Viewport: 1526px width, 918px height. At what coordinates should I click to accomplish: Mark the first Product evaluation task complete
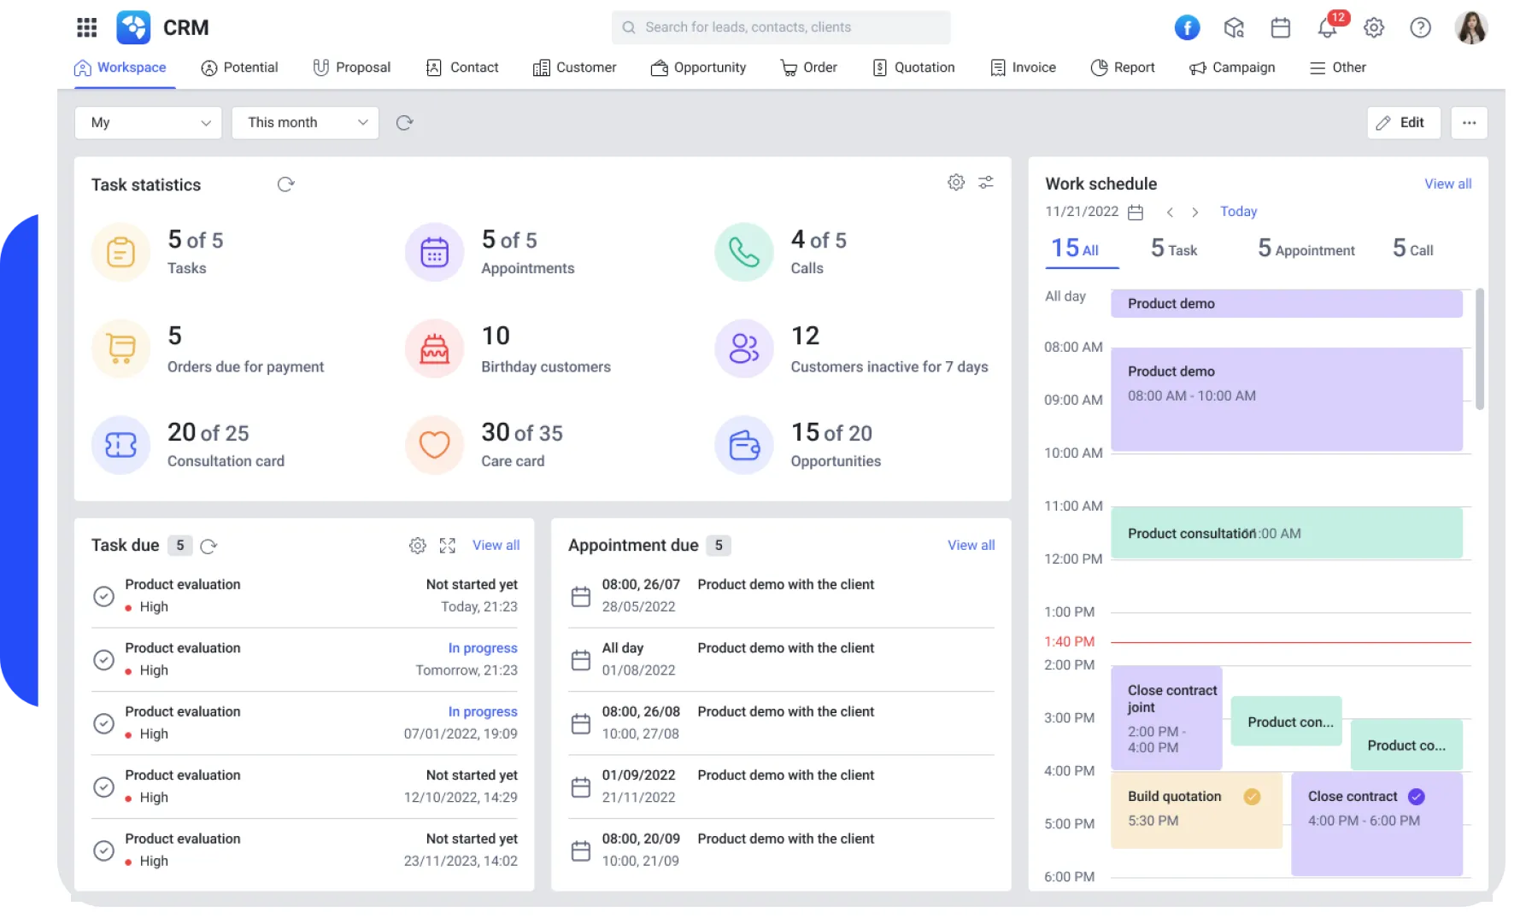(x=104, y=595)
